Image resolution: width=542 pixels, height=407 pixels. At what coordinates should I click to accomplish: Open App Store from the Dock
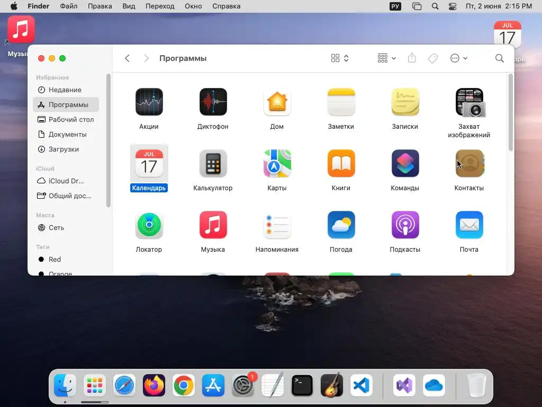[x=213, y=385]
